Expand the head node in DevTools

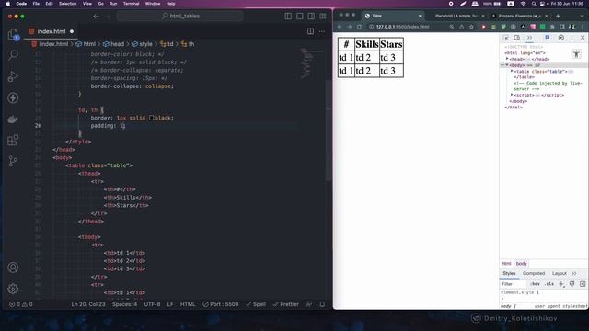coord(507,59)
